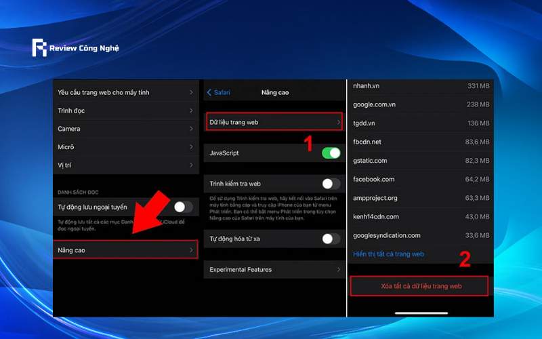Viewport: 542px width, 339px height.
Task: Tap Xóa tất cả dữ liệu trang web
Action: click(x=419, y=286)
